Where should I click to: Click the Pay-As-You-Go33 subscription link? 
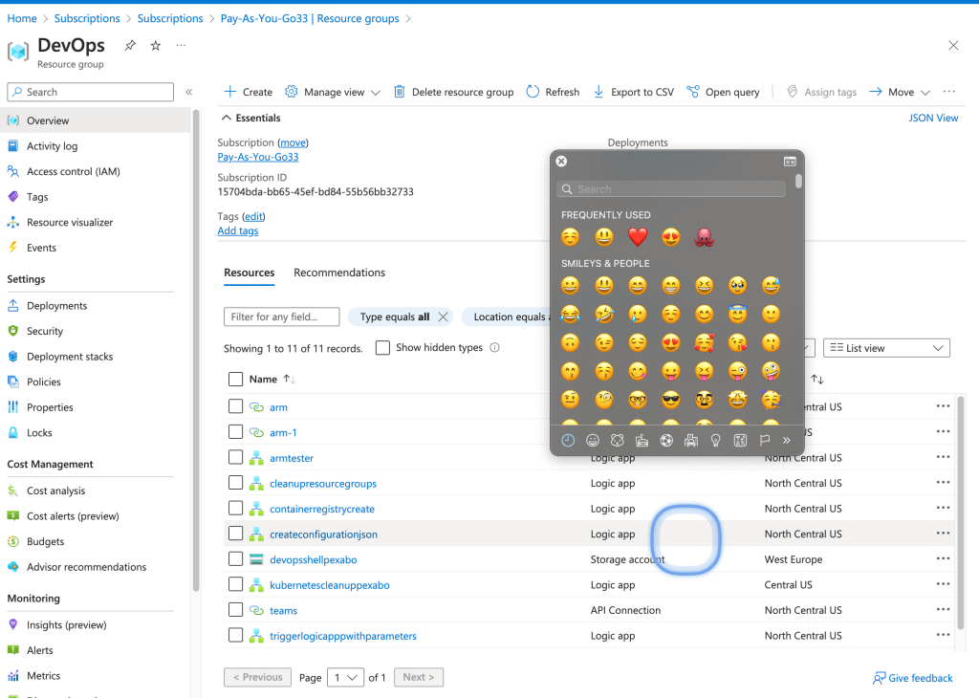tap(258, 158)
